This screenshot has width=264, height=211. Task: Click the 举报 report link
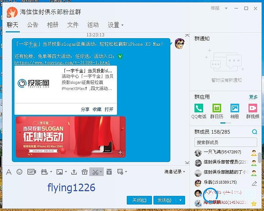[215, 8]
